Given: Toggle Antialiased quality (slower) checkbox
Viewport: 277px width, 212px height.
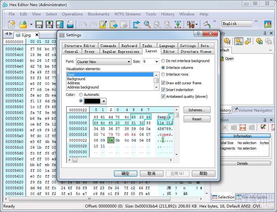Looking at the screenshot, I should (163, 96).
